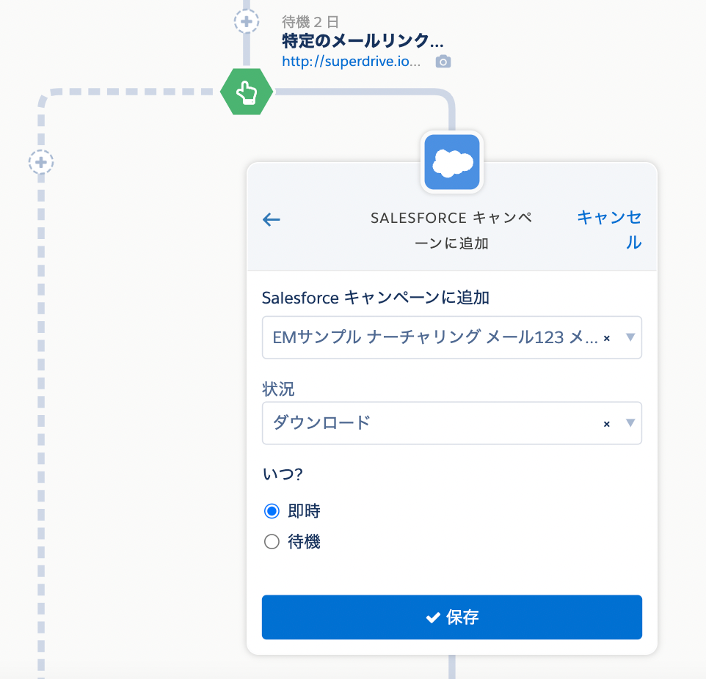Click the 待機 2 日 wait label
Screen dimensions: 706x679
[x=310, y=21]
